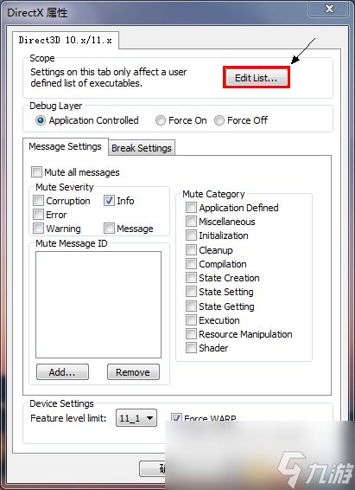Viewport: 355px width, 490px height.
Task: Expand the Feature level limit dropdown
Action: (x=136, y=418)
